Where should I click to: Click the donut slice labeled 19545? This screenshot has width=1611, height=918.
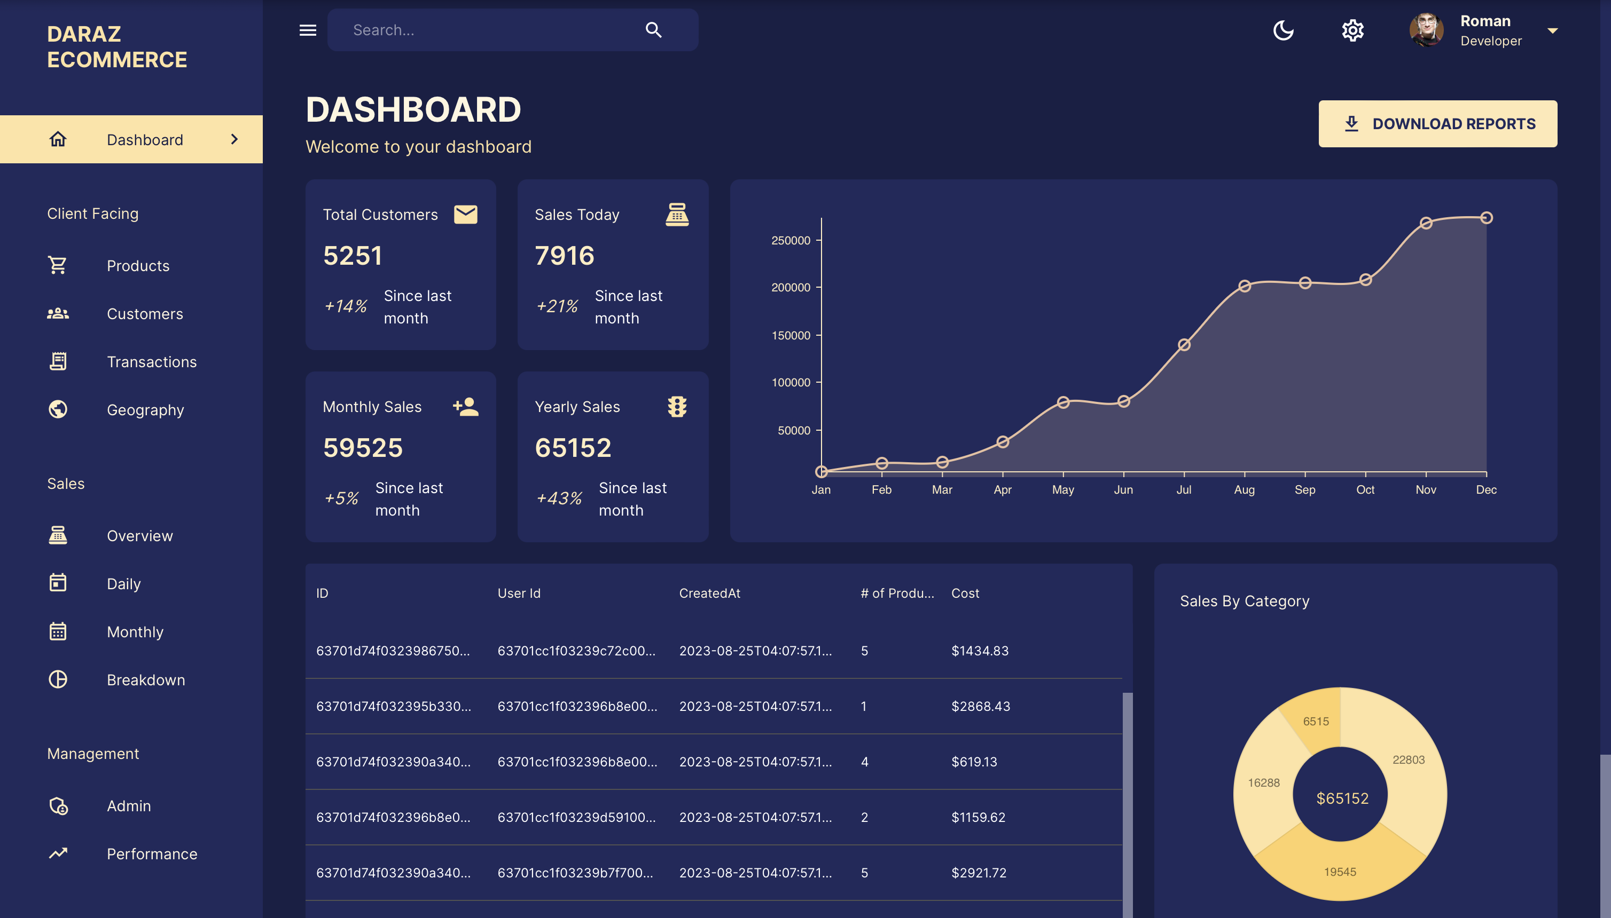point(1340,872)
